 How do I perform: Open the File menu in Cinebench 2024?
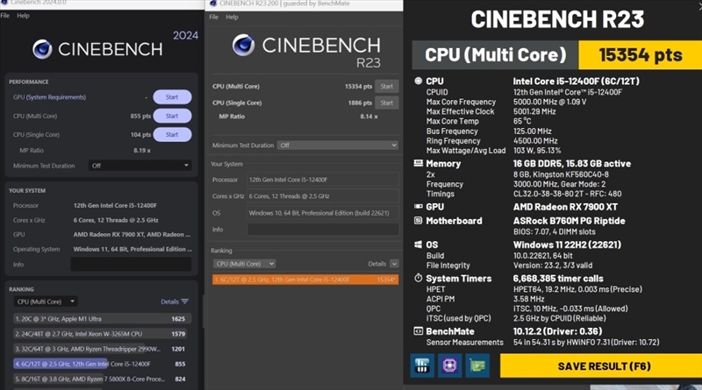tap(5, 16)
